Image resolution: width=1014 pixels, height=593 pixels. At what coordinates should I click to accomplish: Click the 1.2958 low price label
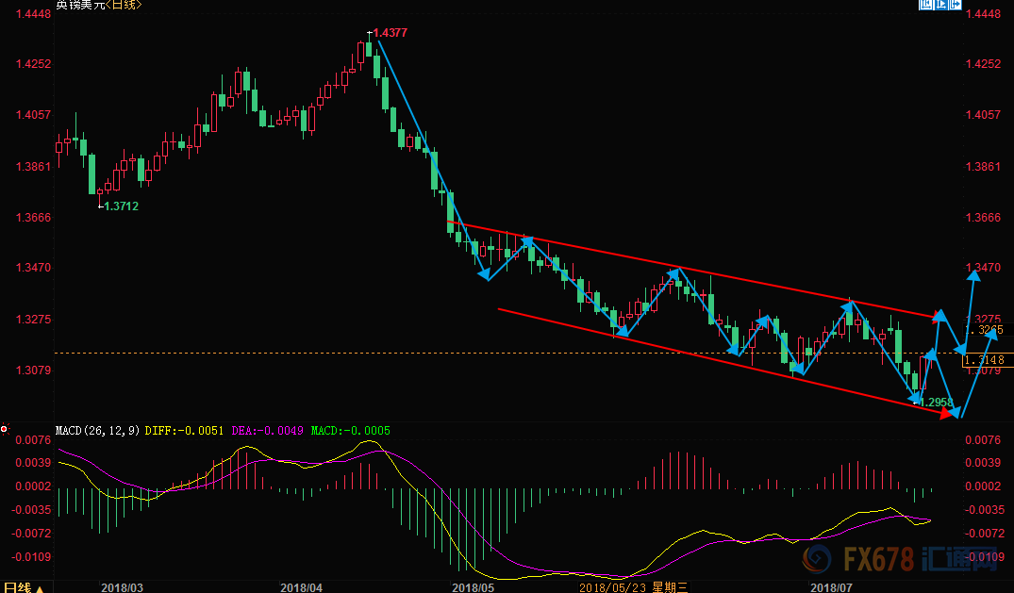coord(936,403)
